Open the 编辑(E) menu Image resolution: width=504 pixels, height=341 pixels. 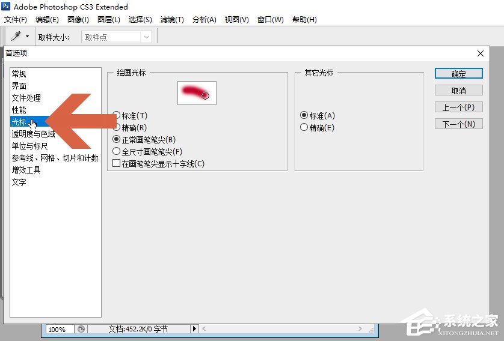point(47,20)
